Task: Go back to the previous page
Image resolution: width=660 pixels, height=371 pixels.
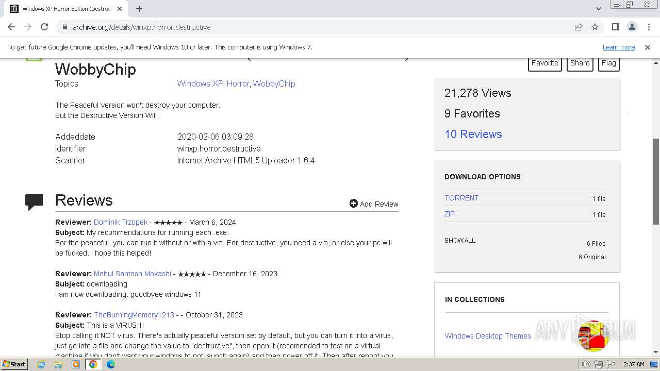Action: [11, 27]
